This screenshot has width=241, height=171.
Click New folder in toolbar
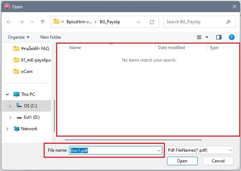coord(51,37)
